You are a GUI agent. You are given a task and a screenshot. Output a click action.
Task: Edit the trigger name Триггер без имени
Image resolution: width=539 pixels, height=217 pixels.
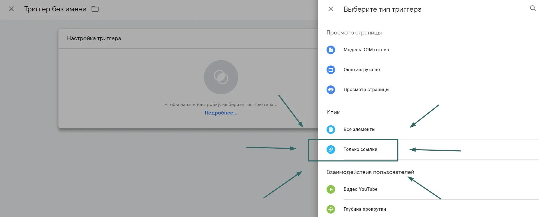pos(55,9)
